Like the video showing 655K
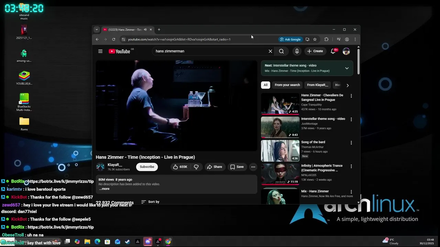This screenshot has height=247, width=440. 180,167
